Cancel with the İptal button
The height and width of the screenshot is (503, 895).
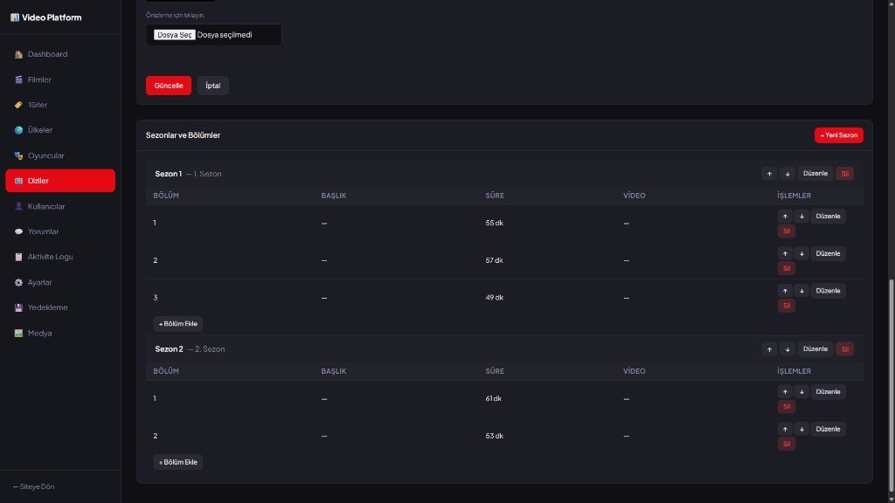pos(213,86)
